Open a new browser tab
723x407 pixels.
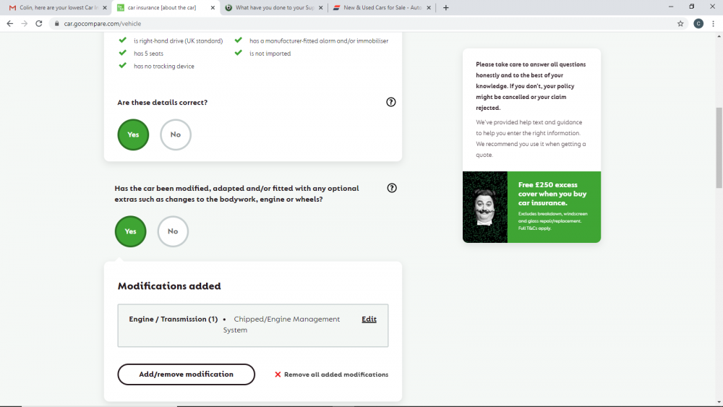pyautogui.click(x=445, y=7)
